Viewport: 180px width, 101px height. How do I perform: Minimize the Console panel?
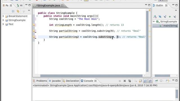pos(173,80)
